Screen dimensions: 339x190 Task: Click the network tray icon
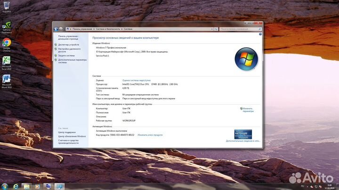(x=316, y=187)
